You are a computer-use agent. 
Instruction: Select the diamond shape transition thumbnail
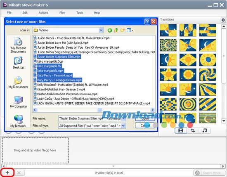(188, 60)
